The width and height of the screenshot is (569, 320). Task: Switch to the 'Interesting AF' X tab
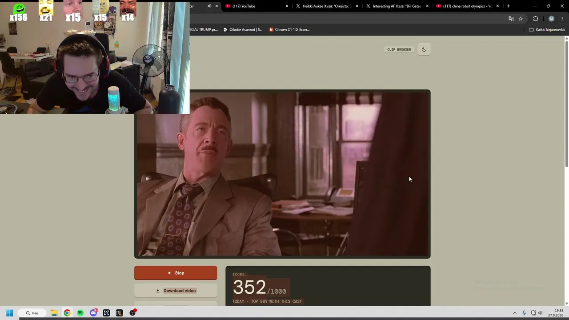[x=397, y=6]
